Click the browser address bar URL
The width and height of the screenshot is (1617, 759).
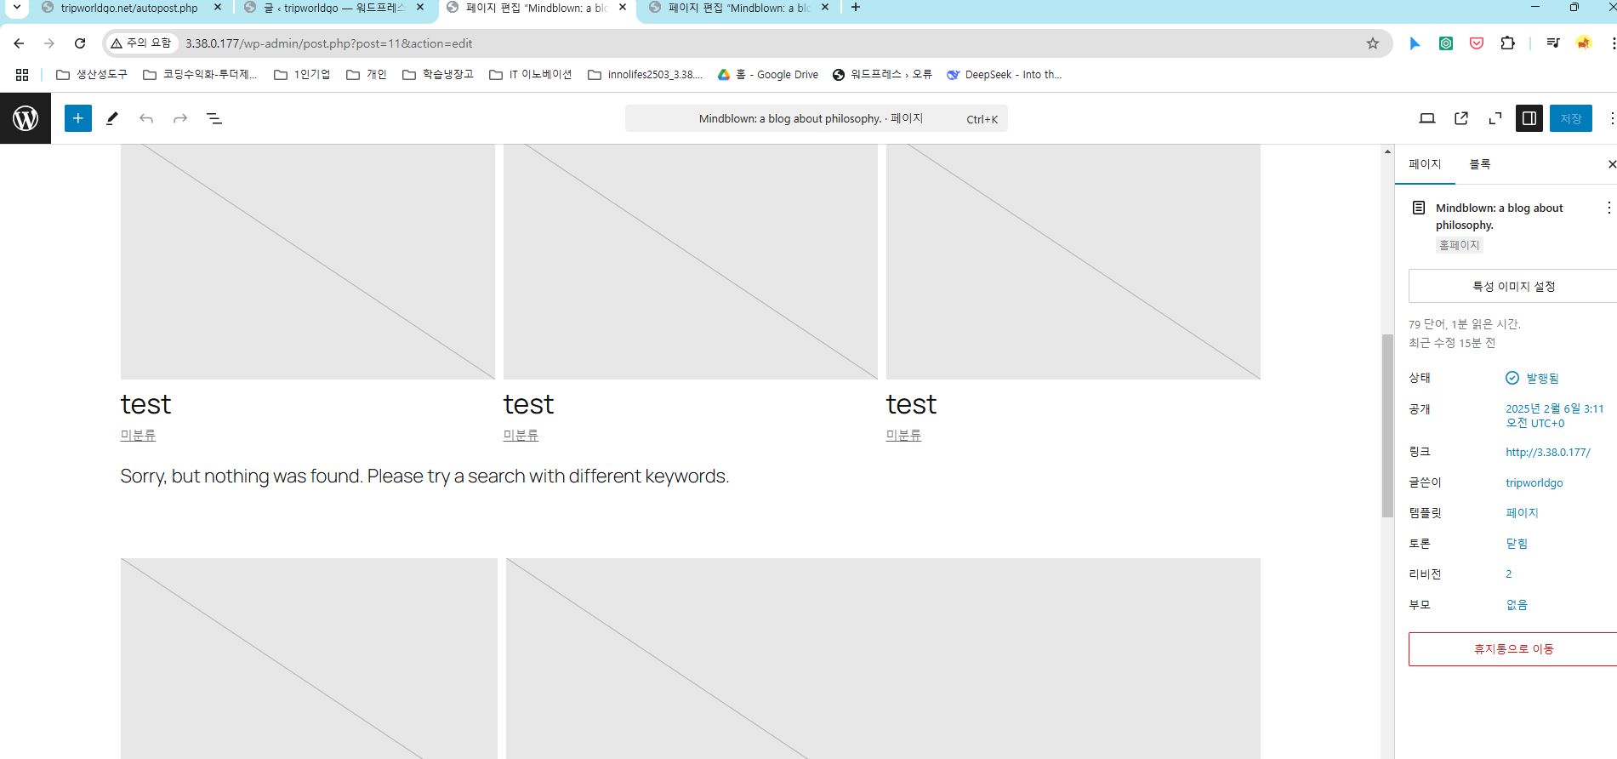coord(328,43)
